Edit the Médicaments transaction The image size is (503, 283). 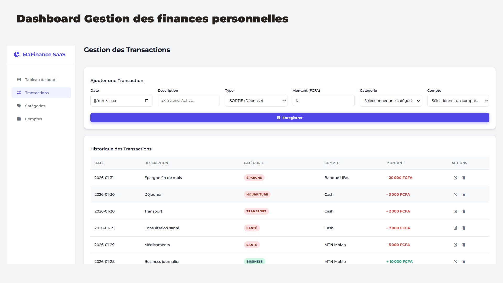[455, 245]
